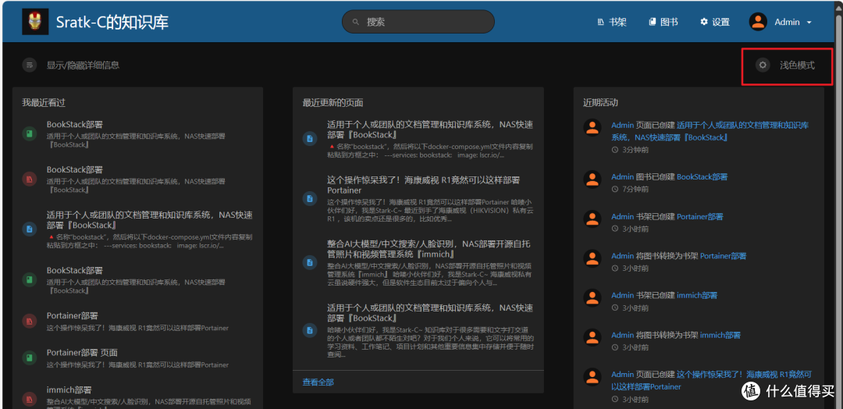The width and height of the screenshot is (843, 409).
Task: Open 这个操作惊呆我了 link in 近期活动
Action: point(711,381)
